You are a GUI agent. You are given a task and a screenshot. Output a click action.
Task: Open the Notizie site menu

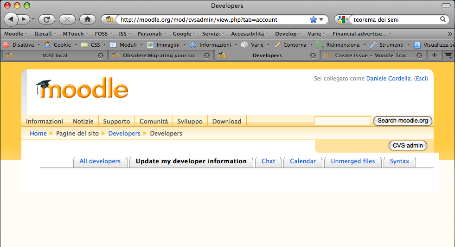click(83, 121)
